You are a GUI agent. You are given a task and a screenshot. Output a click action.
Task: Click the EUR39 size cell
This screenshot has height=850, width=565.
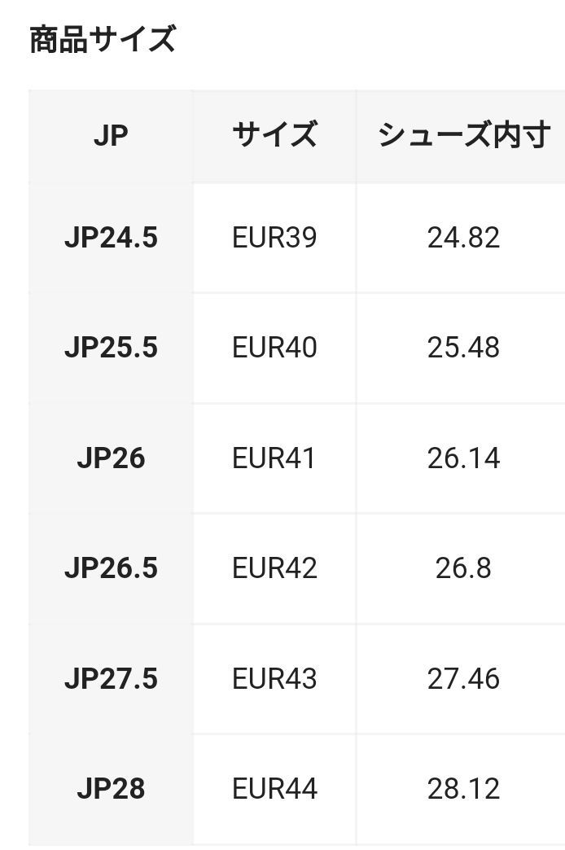pyautogui.click(x=274, y=238)
